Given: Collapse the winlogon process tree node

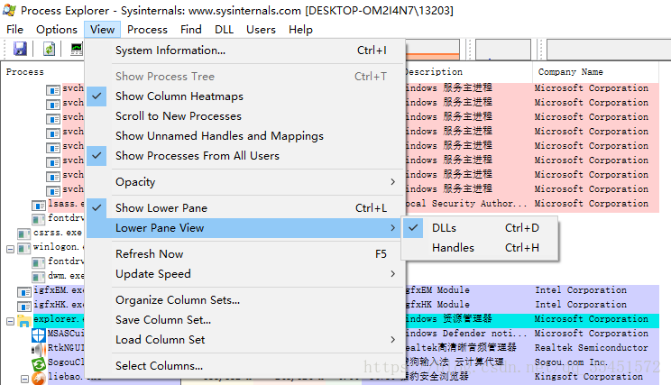Looking at the screenshot, I should (x=10, y=249).
